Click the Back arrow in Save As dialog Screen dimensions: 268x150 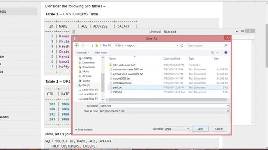(x=76, y=45)
